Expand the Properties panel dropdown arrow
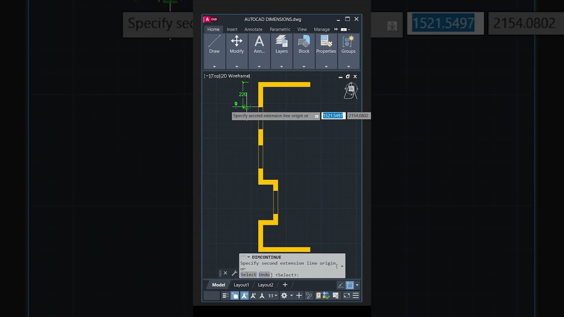 326,67
